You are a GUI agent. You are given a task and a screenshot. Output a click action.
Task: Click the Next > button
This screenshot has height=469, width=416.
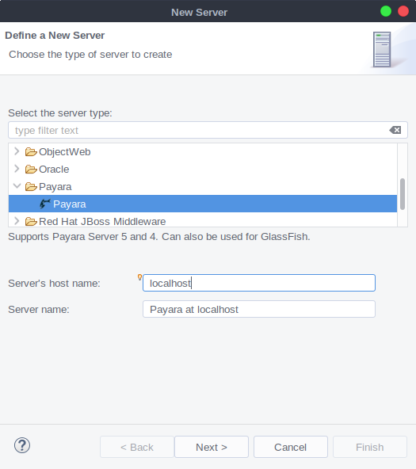click(212, 447)
